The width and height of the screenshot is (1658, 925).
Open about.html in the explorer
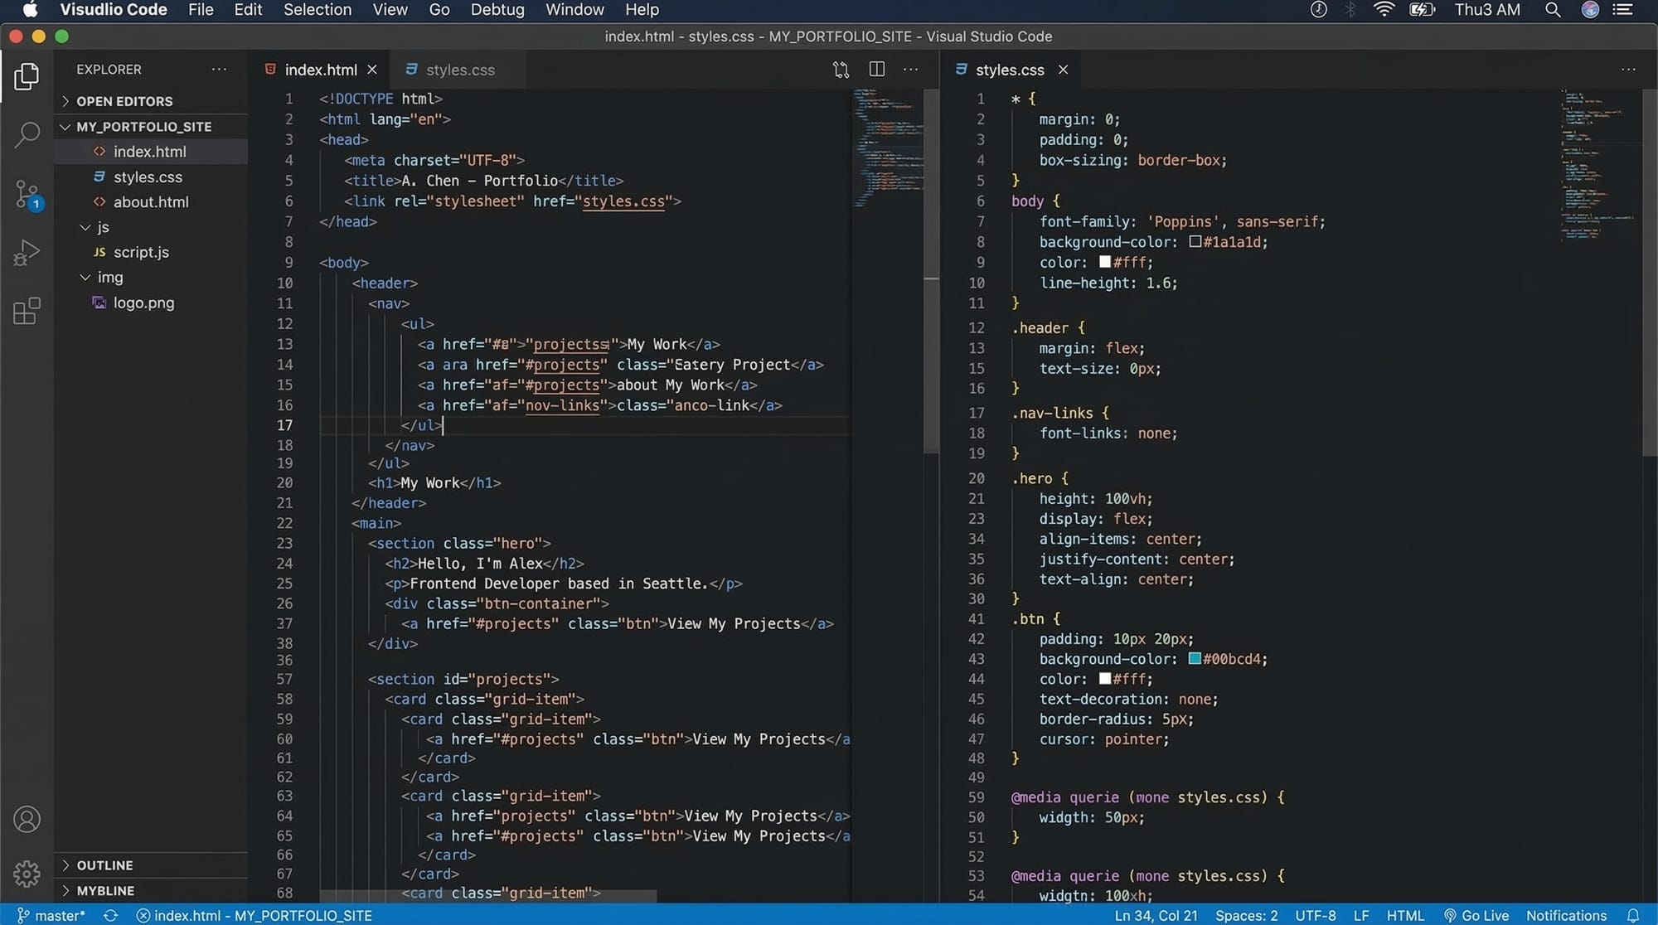tap(151, 202)
